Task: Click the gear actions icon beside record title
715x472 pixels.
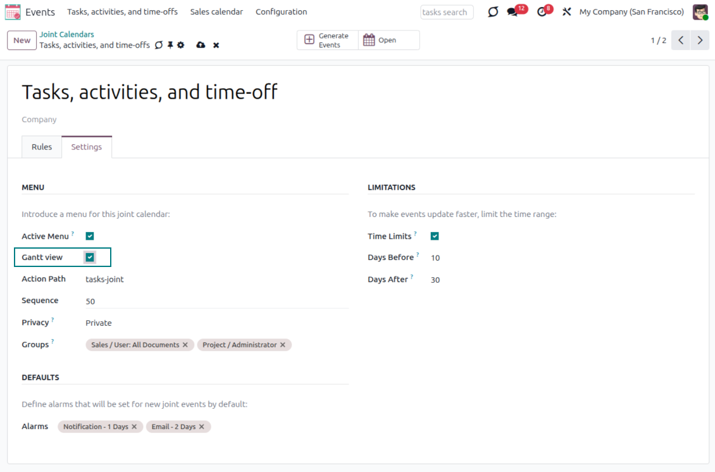Action: (181, 45)
